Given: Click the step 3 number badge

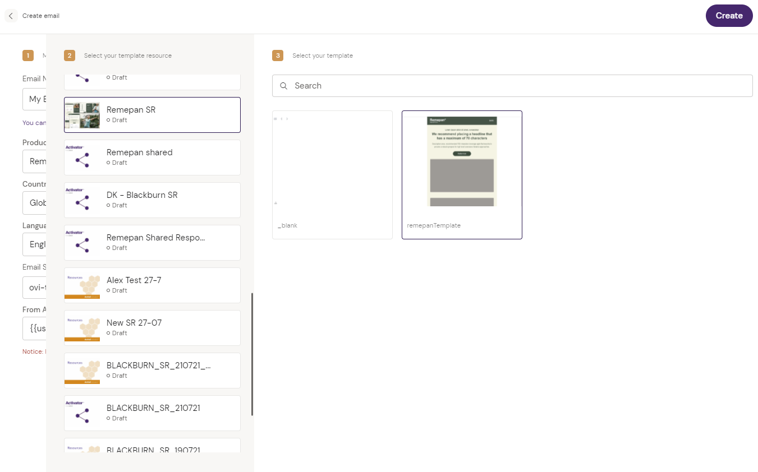Looking at the screenshot, I should click(x=277, y=55).
